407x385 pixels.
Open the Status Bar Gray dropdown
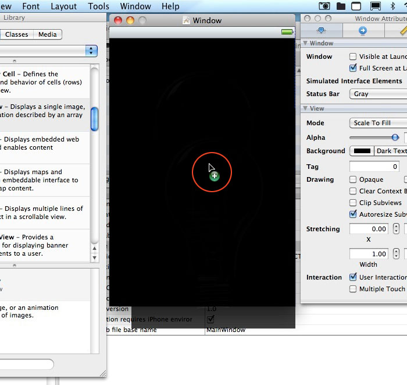pyautogui.click(x=378, y=94)
